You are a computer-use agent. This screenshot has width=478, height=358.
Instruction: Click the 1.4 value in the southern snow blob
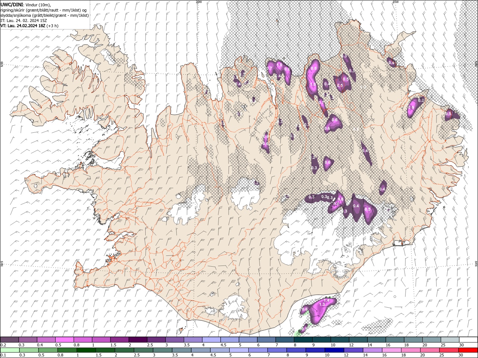tap(326, 300)
